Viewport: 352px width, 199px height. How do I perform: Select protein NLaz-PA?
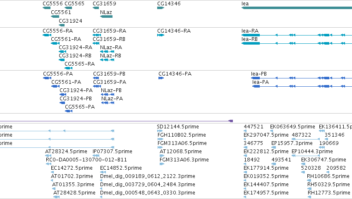coord(112,99)
